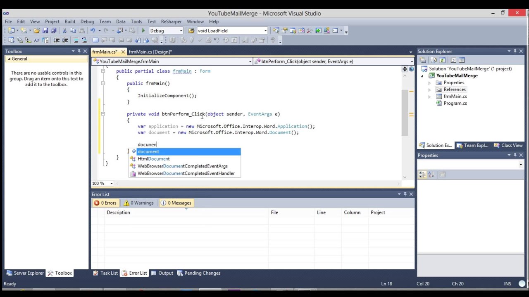The width and height of the screenshot is (529, 297).
Task: Click the New Project toolbar icon
Action: coord(11,31)
